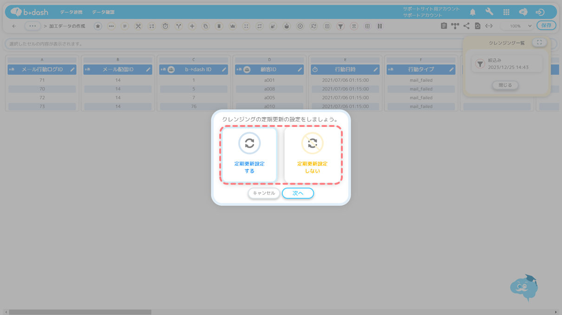Expand the クレンジング一覧 panel fullscreen icon
The height and width of the screenshot is (315, 562).
point(539,42)
